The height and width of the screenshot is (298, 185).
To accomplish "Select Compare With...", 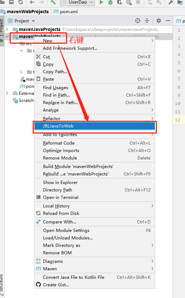I will [x=94, y=222].
